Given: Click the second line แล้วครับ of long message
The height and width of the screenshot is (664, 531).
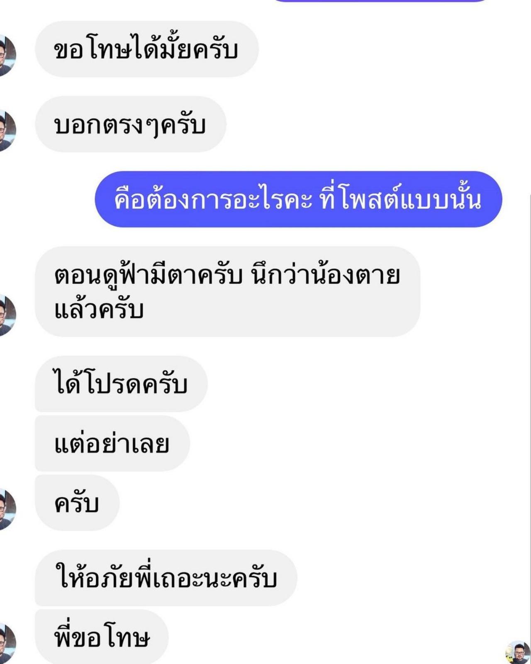Looking at the screenshot, I should [99, 309].
